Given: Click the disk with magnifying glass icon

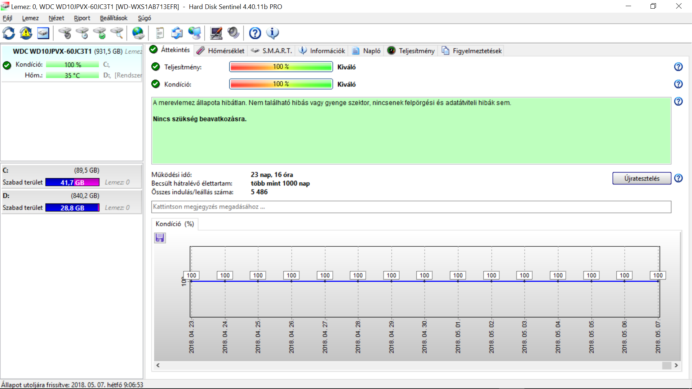Looking at the screenshot, I should pyautogui.click(x=117, y=33).
